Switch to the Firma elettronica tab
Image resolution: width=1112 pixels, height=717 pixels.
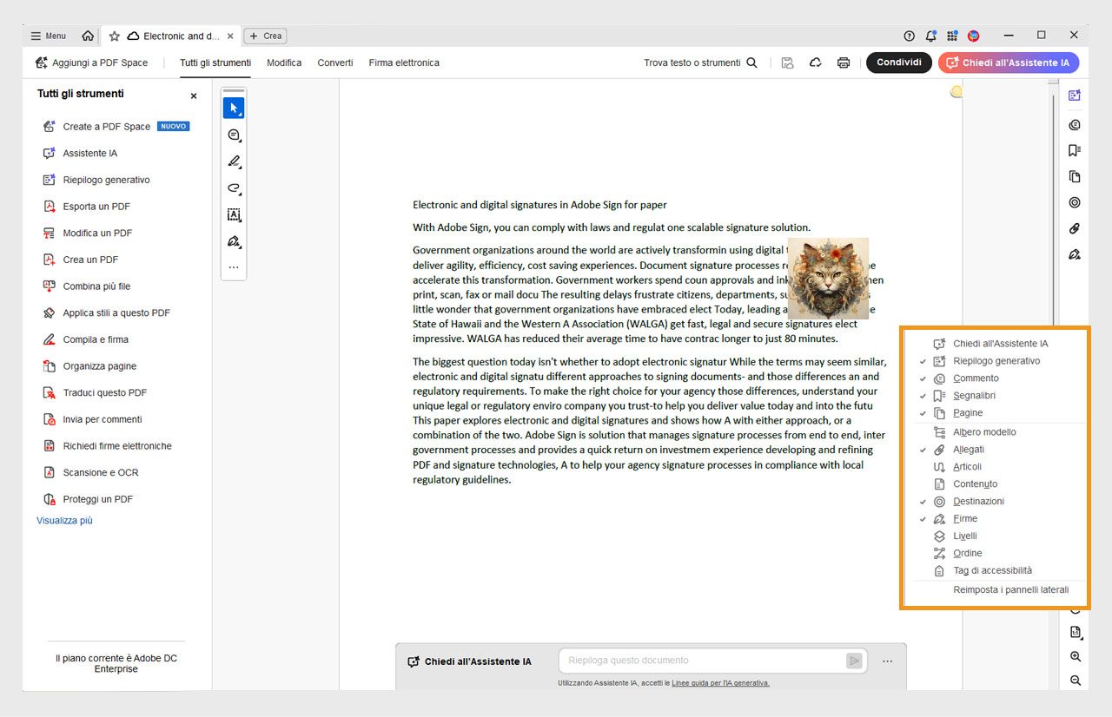[x=403, y=62]
